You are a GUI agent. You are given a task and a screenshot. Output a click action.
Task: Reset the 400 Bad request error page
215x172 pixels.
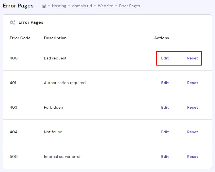tap(193, 58)
